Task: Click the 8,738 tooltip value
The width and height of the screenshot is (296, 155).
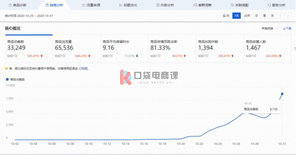Action: coord(274,109)
